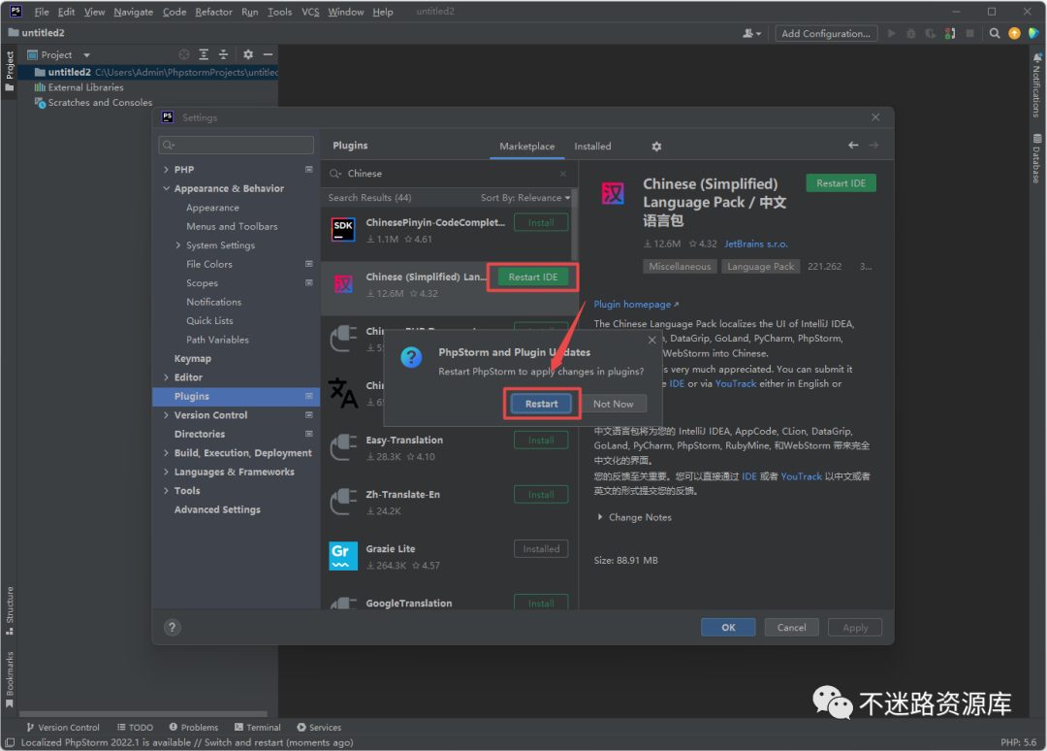The width and height of the screenshot is (1047, 751).
Task: Open the Tools menu
Action: [x=280, y=12]
